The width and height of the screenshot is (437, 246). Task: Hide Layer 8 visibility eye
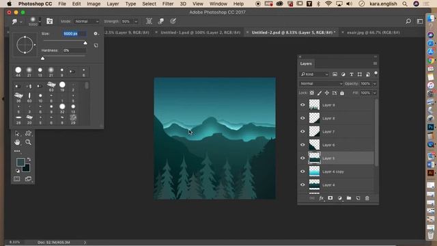(302, 118)
